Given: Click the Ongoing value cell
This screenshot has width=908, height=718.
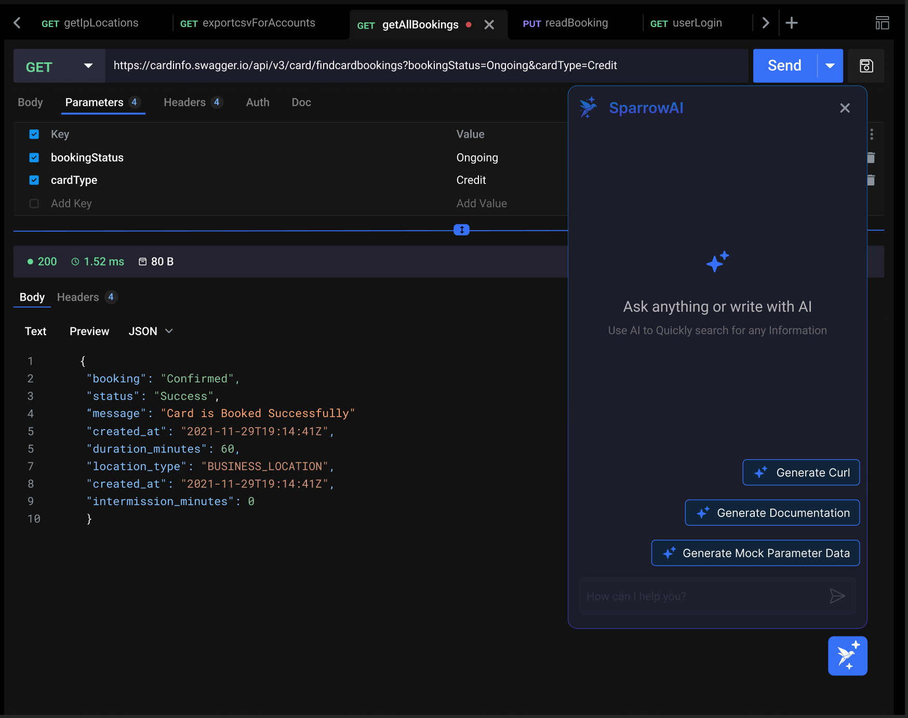Looking at the screenshot, I should [477, 157].
